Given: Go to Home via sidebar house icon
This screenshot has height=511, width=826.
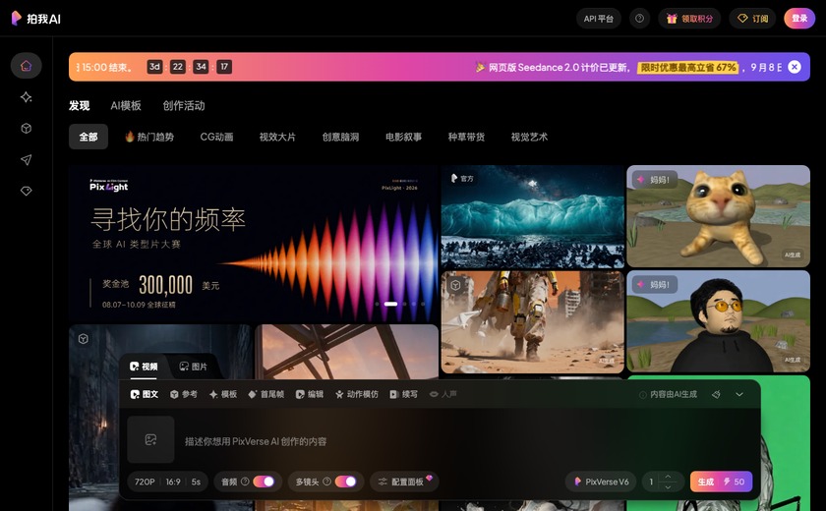Looking at the screenshot, I should point(26,66).
